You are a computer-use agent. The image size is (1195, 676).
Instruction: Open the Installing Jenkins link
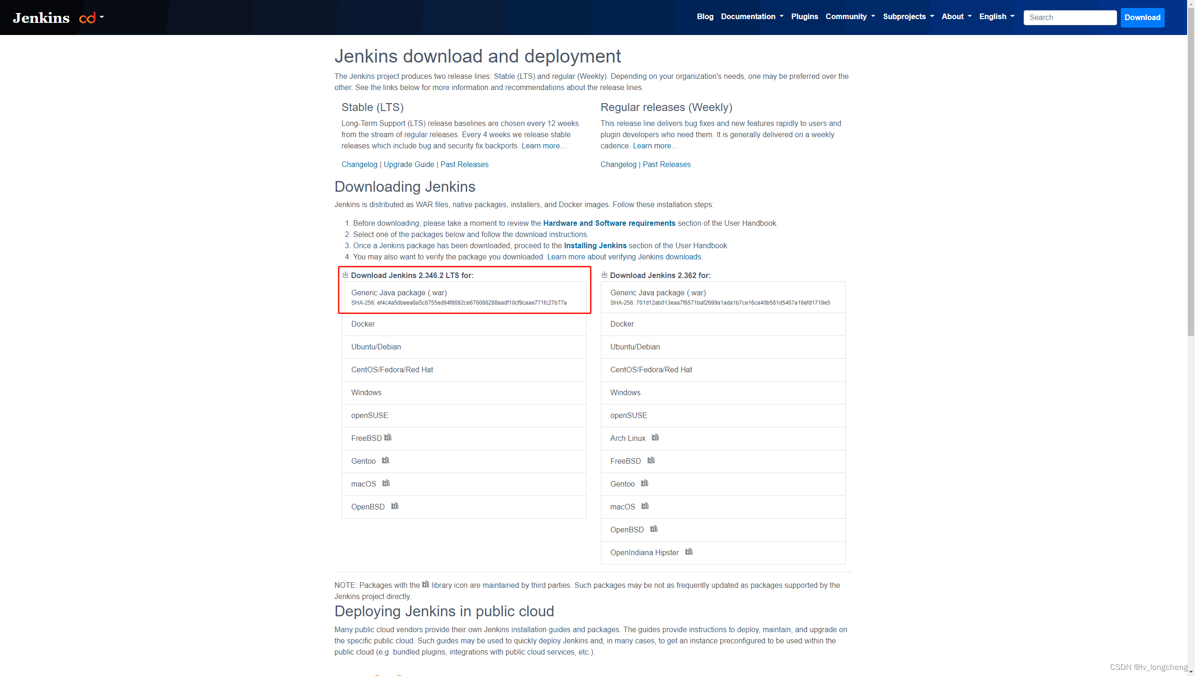[595, 246]
